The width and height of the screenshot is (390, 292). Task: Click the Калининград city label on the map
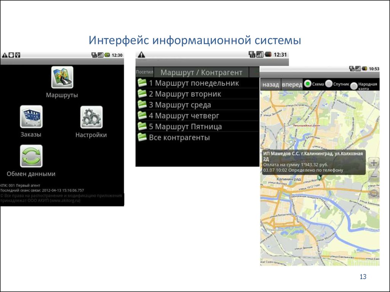click(x=289, y=179)
